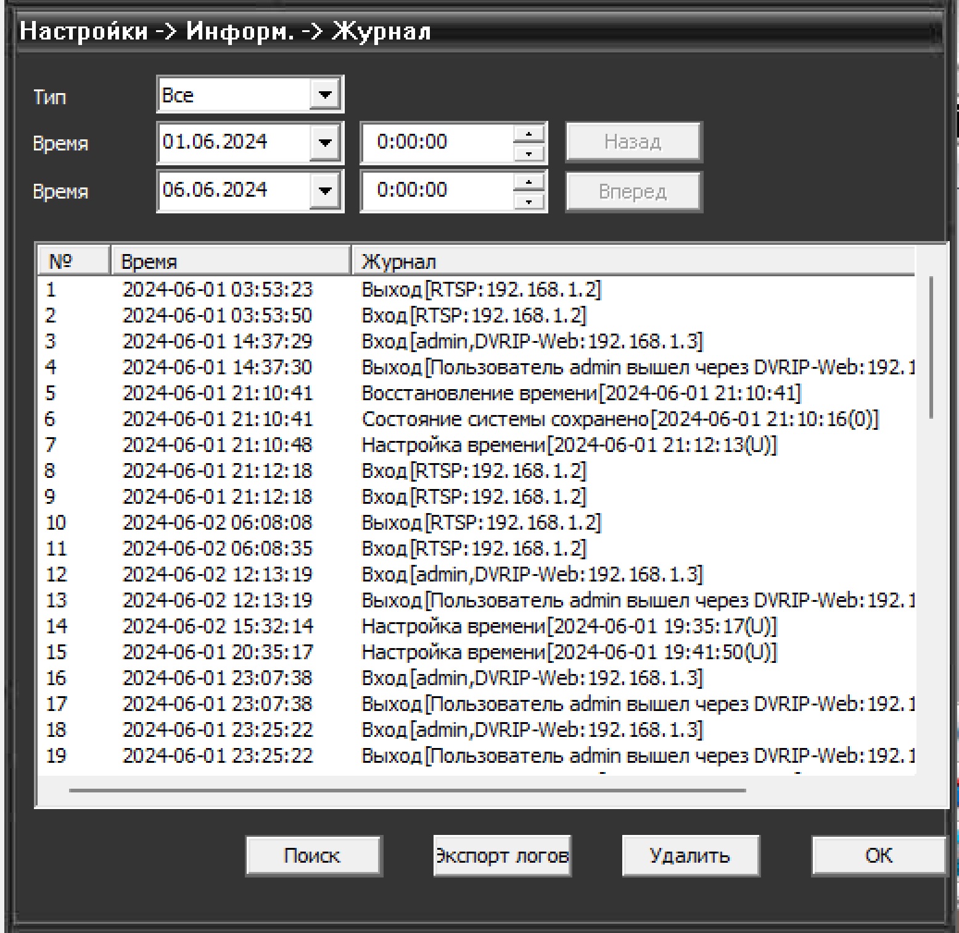Expand the start date picker 01.06.2024

coord(324,142)
